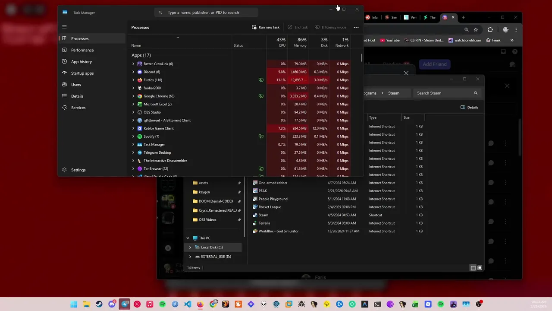552x311 pixels.
Task: Expand the Better-CrewLink process group
Action: 133,64
